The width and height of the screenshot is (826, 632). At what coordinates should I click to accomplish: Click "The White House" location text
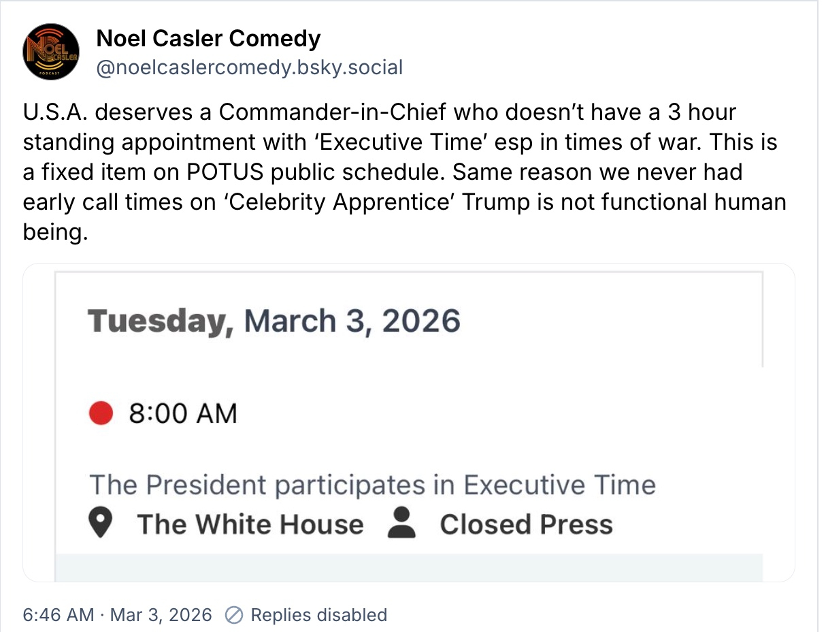point(250,524)
